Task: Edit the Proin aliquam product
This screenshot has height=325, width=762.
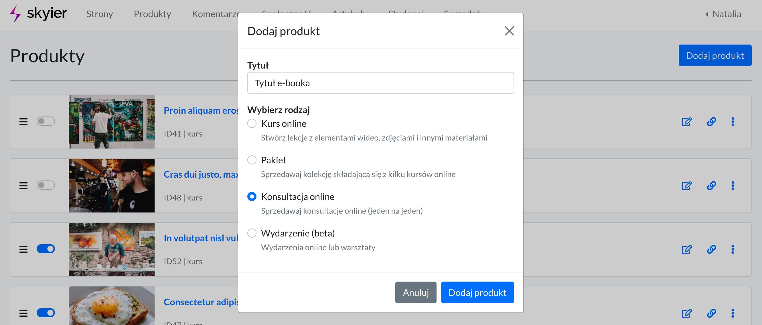Action: [686, 122]
